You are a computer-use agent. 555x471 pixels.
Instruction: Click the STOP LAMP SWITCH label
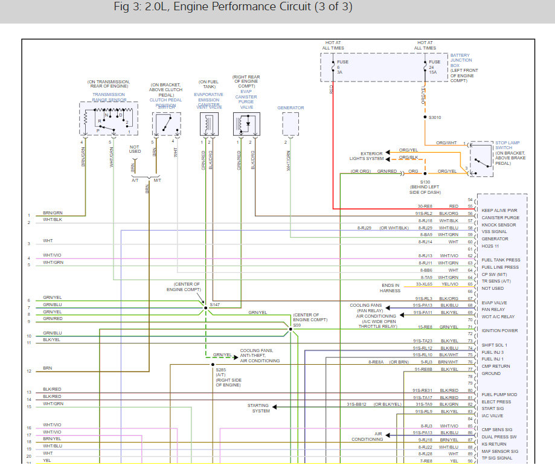point(507,145)
